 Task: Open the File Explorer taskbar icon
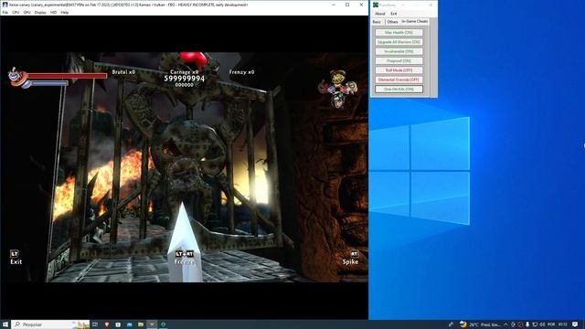(x=141, y=324)
